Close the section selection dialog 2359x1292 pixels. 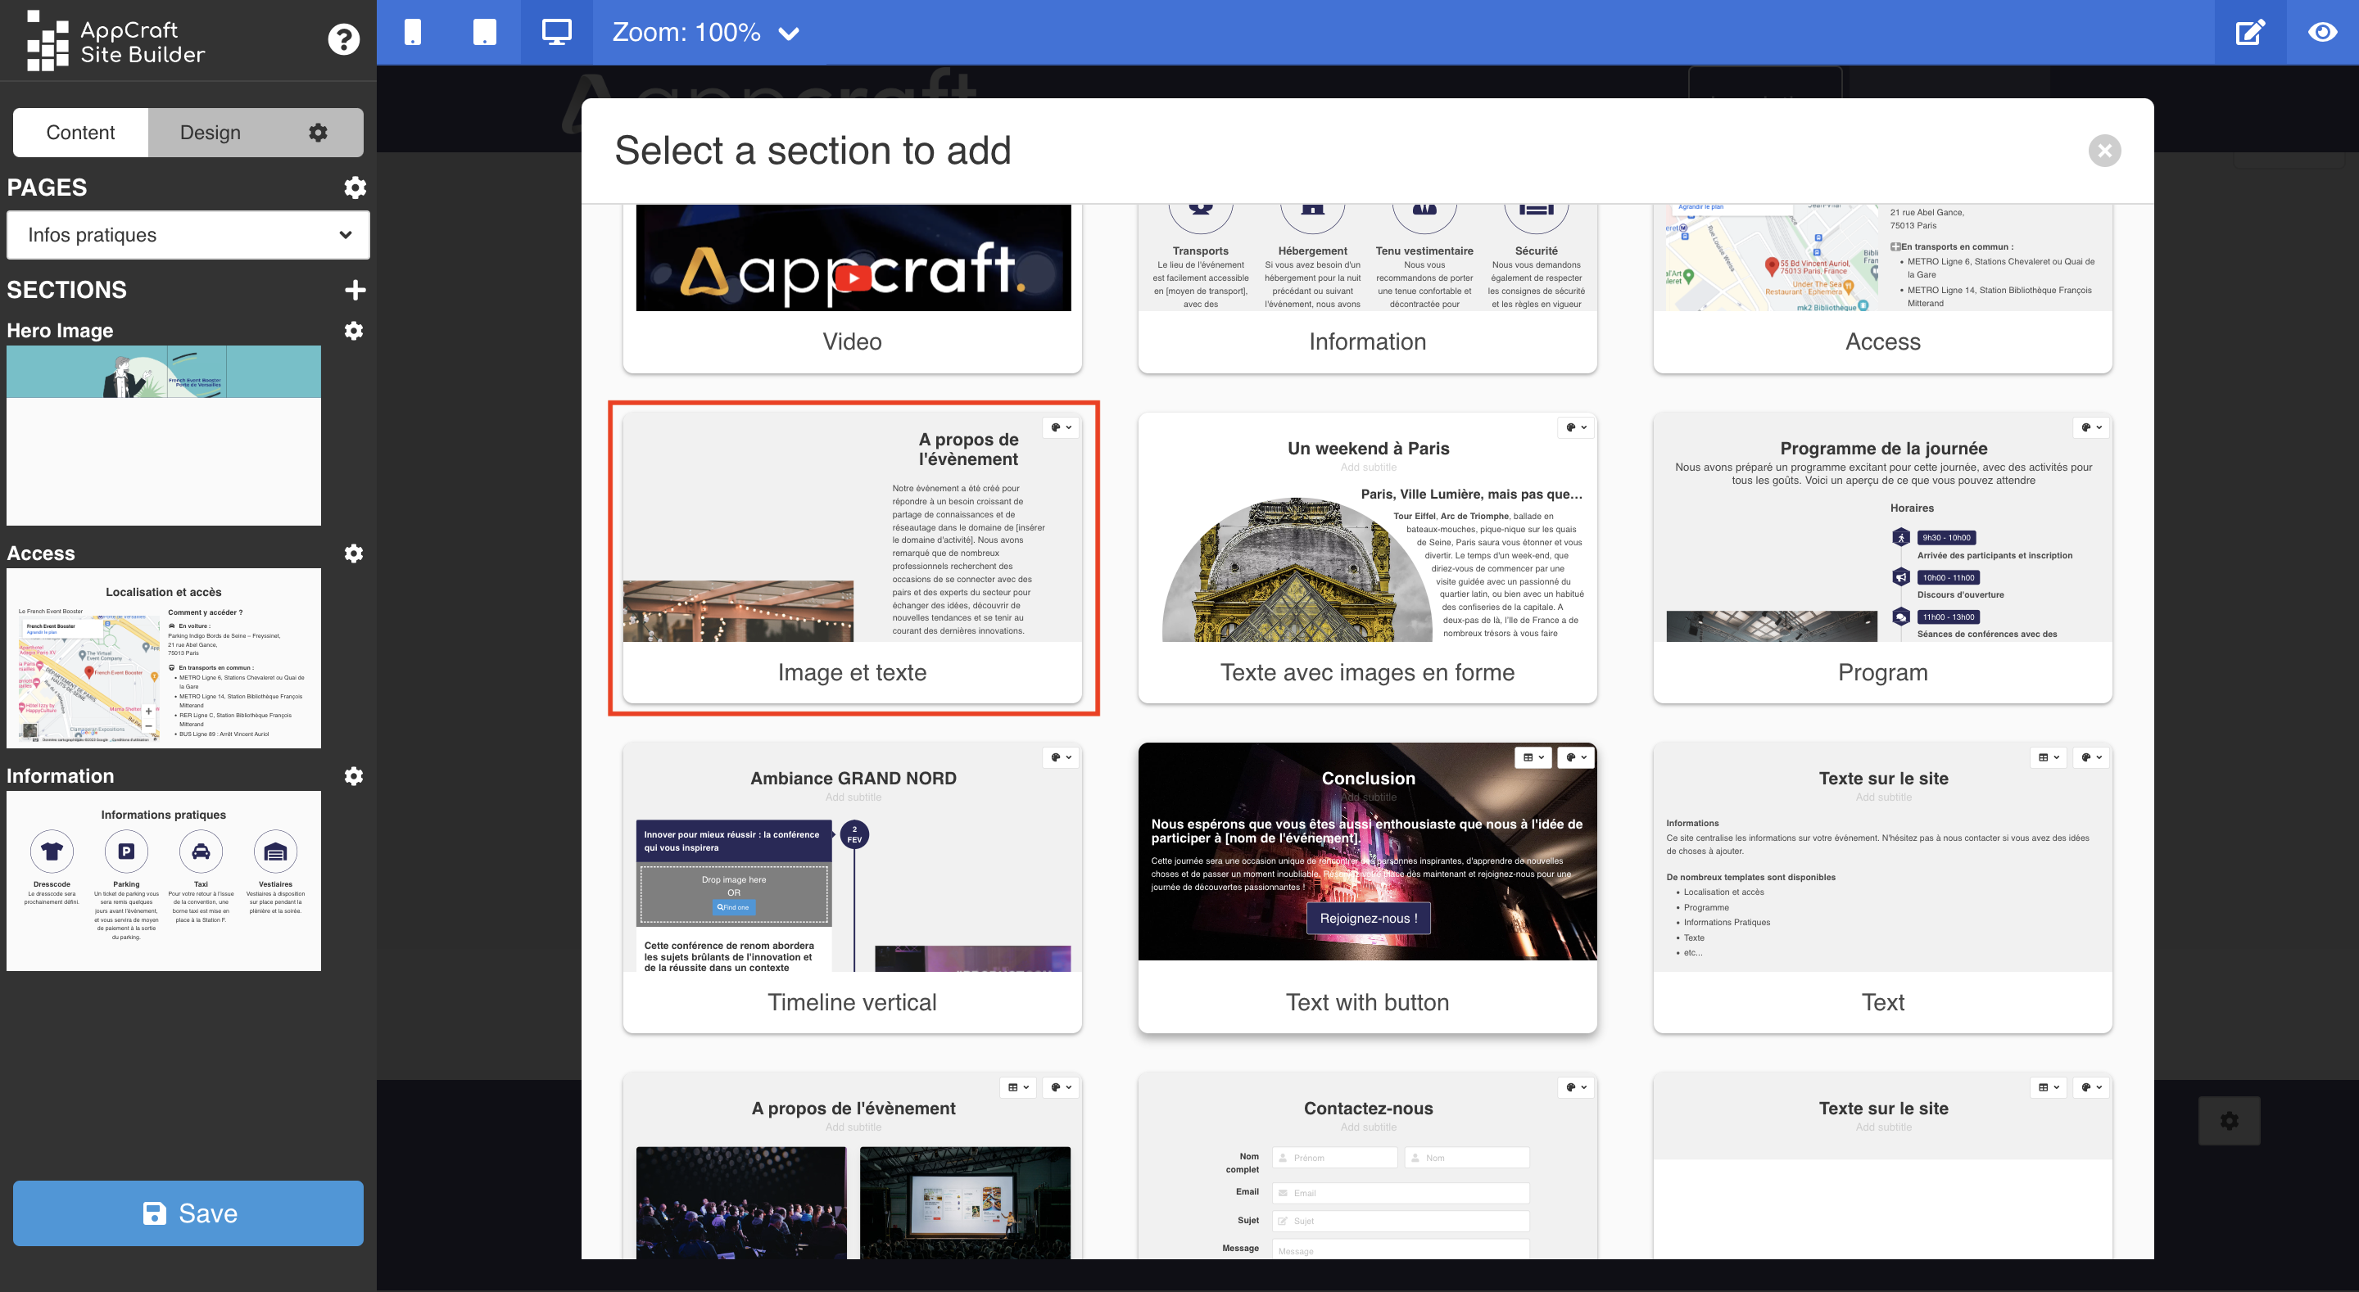(2104, 150)
